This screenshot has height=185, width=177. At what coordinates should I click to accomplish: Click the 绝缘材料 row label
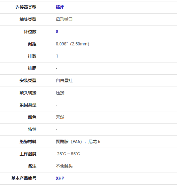(x=28, y=142)
